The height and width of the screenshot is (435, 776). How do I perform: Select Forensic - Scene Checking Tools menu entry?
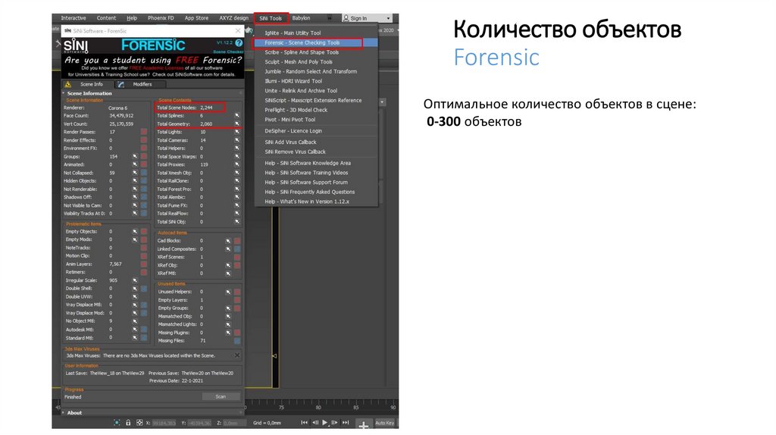point(315,42)
